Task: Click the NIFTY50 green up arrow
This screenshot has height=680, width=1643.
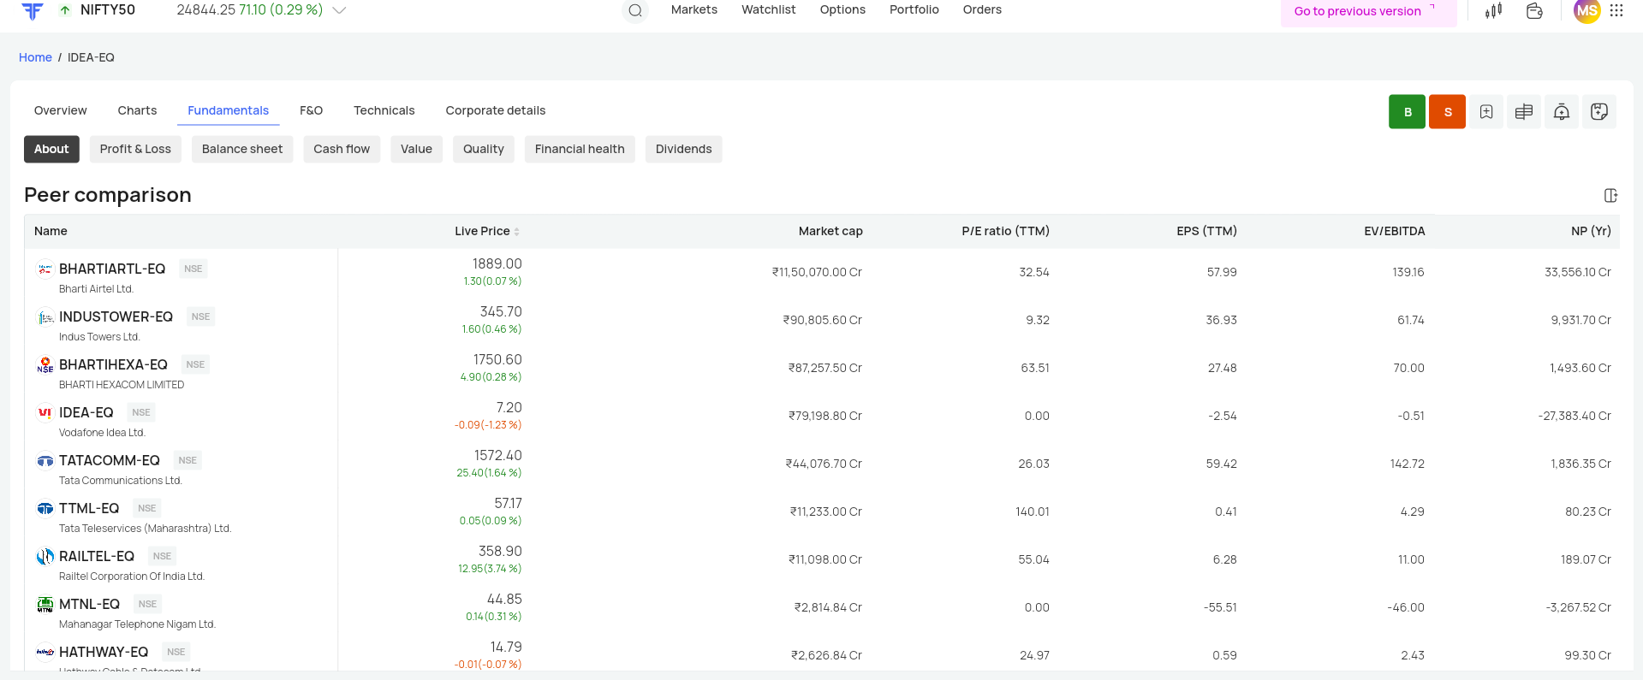Action: pyautogui.click(x=65, y=10)
